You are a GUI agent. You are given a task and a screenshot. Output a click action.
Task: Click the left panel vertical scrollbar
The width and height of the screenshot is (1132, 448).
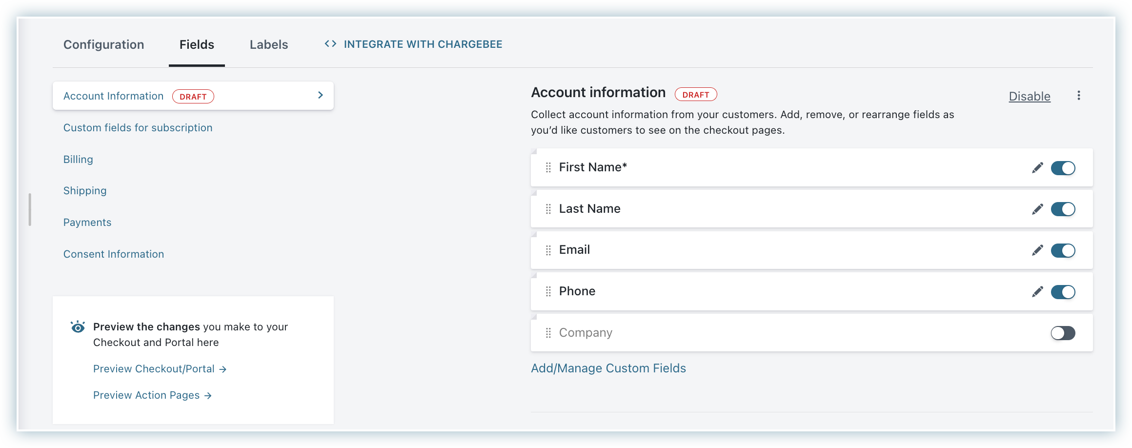[30, 210]
